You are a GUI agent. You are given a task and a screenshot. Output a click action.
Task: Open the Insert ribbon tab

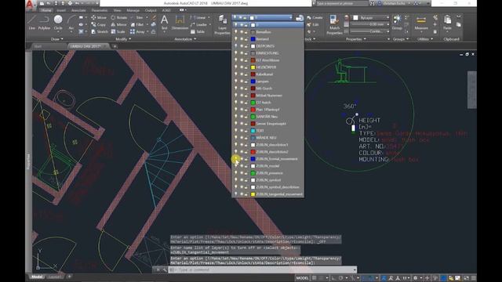click(x=61, y=10)
